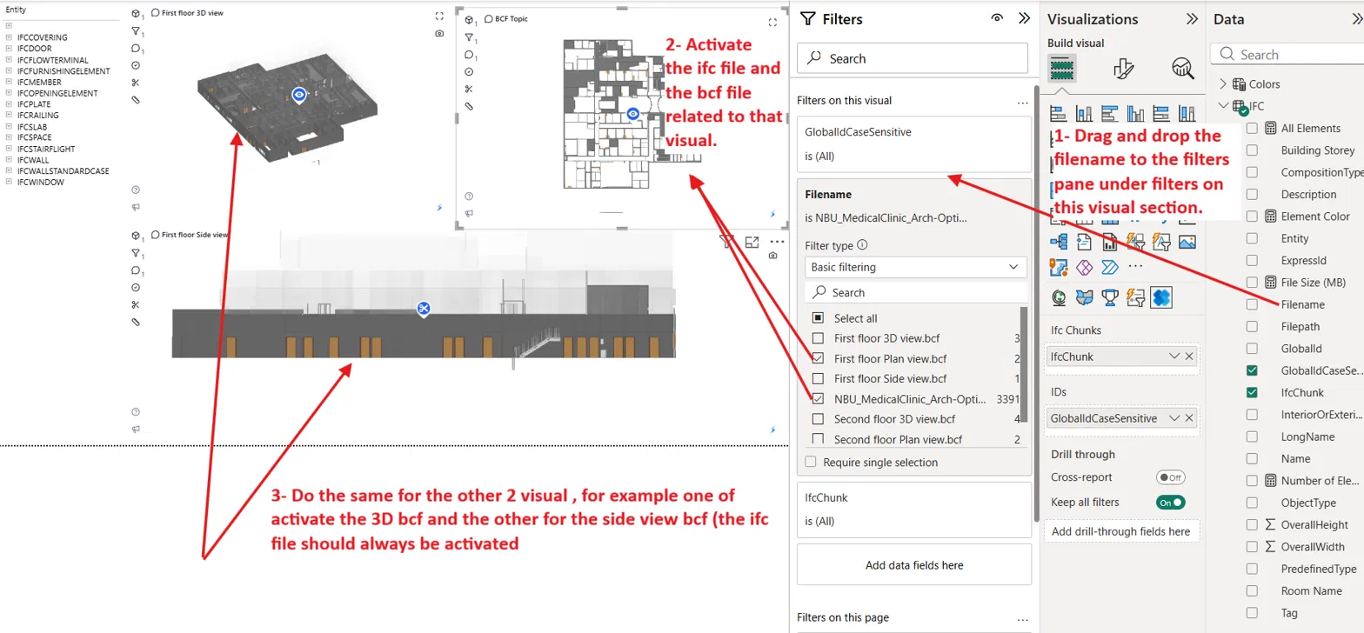Open Filters on this visual options ellipsis

tap(1023, 102)
